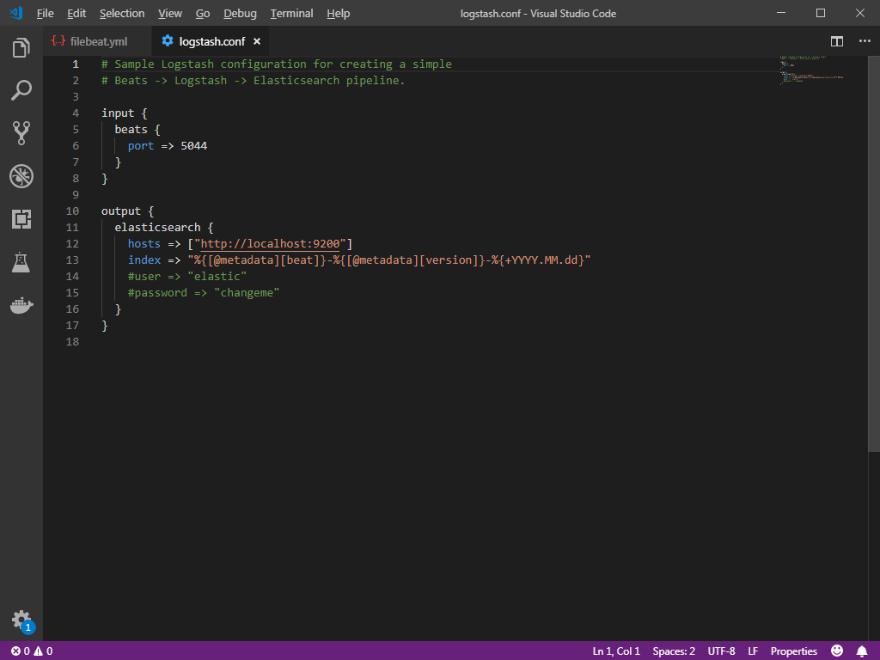880x660 pixels.
Task: Click the braces icon on filebeat.yml tab
Action: click(58, 40)
